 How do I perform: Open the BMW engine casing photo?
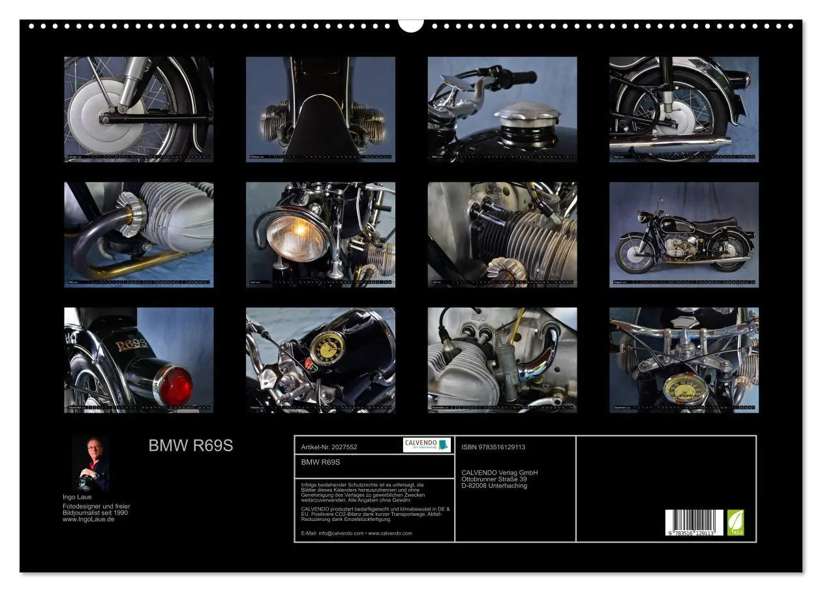502,360
